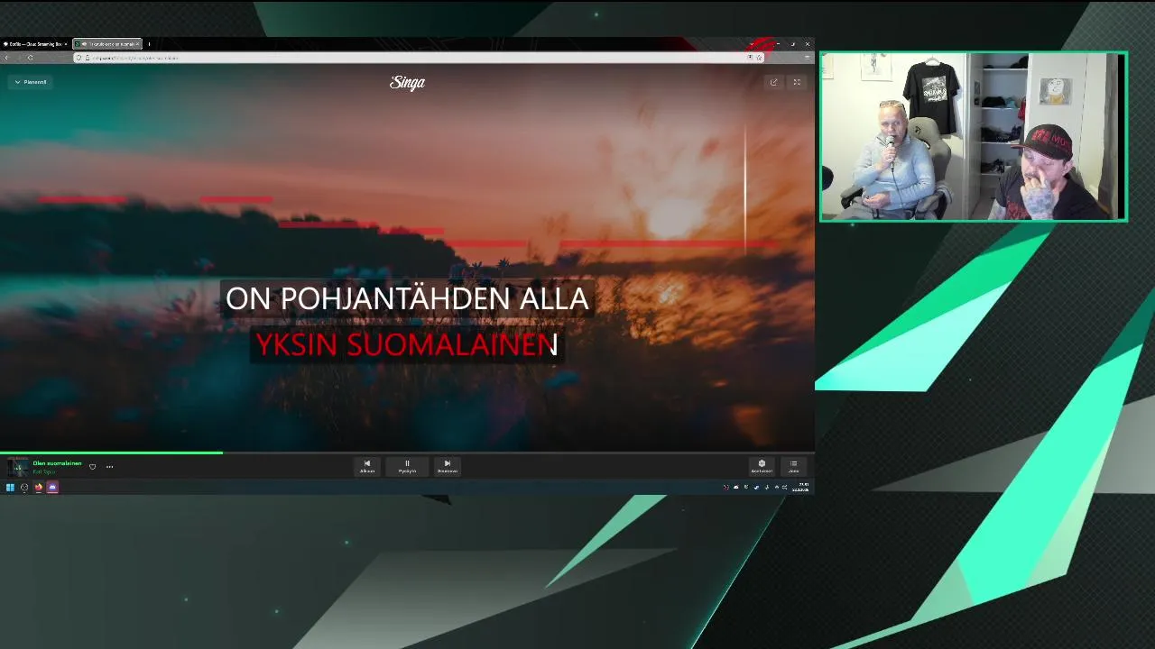Close the first browser tab
This screenshot has height=649, width=1155.
point(65,43)
